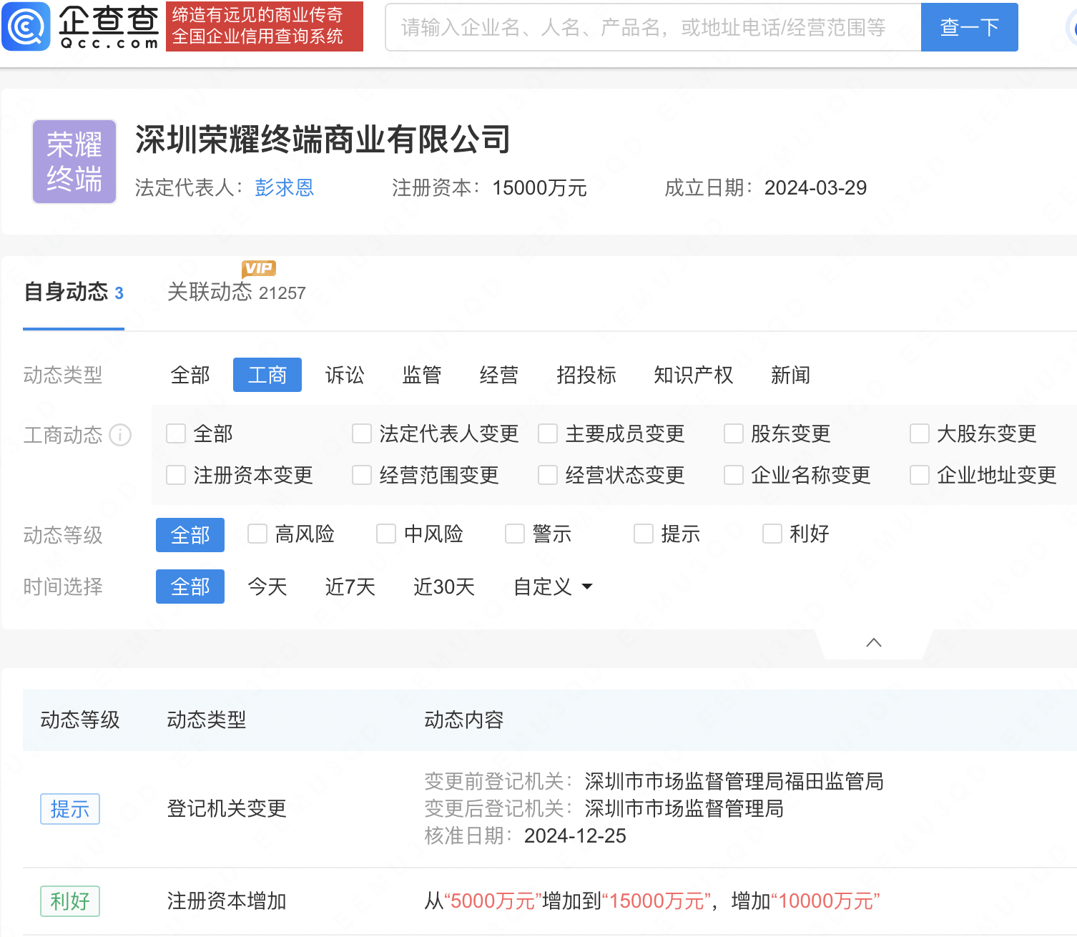Image resolution: width=1077 pixels, height=937 pixels.
Task: Click 成立日期 2024-03-29 value
Action: 816,187
